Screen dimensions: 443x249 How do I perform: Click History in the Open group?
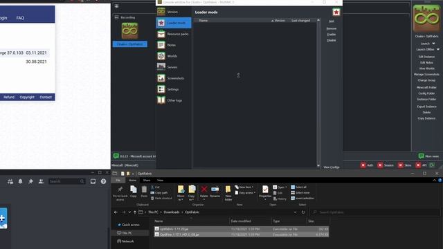[280, 199]
